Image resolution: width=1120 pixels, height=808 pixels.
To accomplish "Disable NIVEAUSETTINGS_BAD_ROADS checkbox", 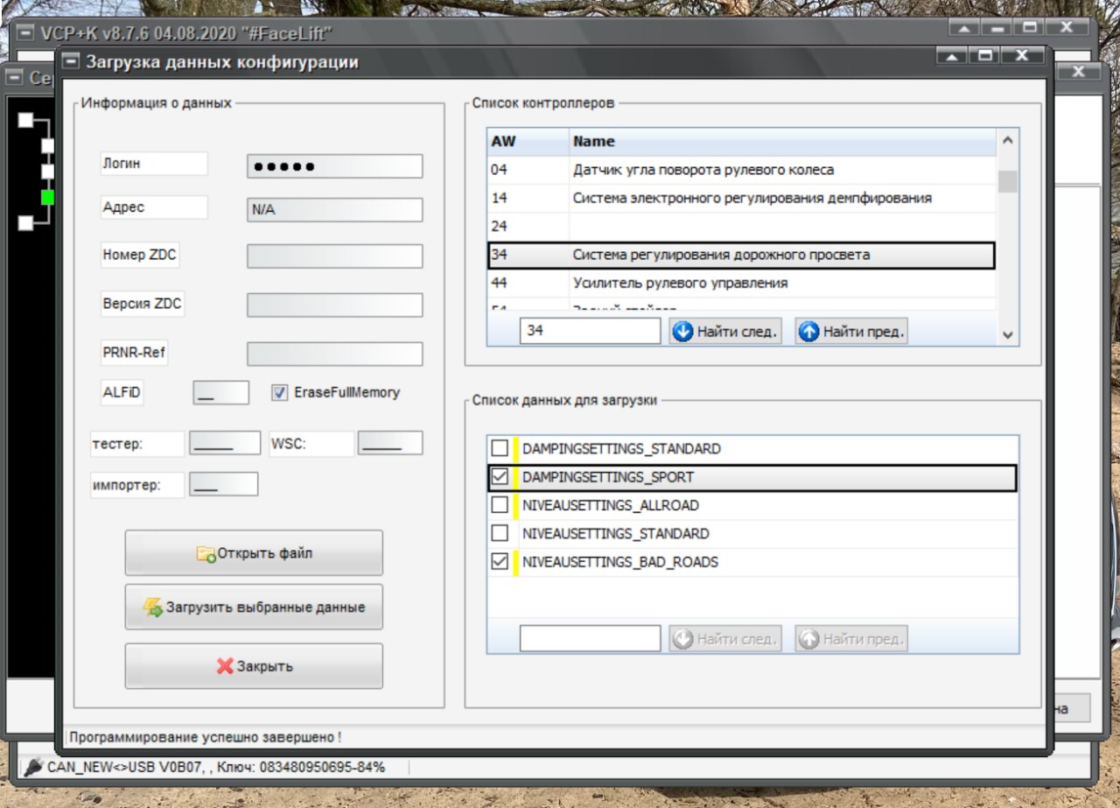I will click(x=500, y=562).
